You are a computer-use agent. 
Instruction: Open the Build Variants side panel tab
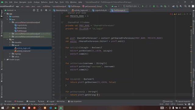tap(2, 91)
